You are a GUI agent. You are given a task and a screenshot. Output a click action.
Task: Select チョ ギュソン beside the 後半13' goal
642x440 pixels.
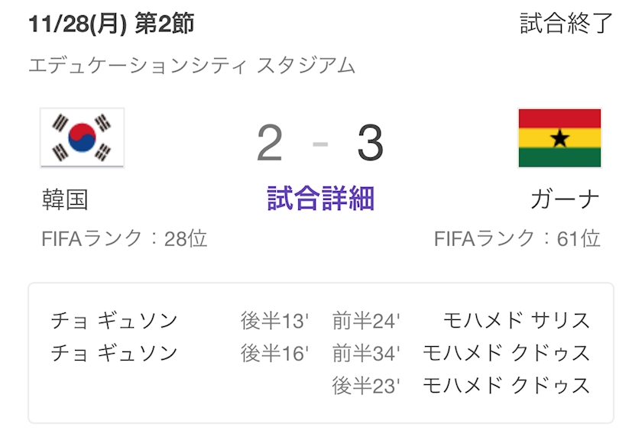114,320
